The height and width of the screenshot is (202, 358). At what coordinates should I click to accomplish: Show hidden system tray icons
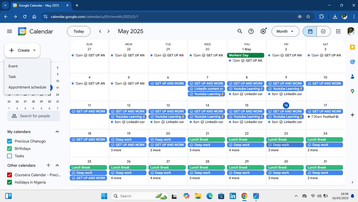pos(296,196)
